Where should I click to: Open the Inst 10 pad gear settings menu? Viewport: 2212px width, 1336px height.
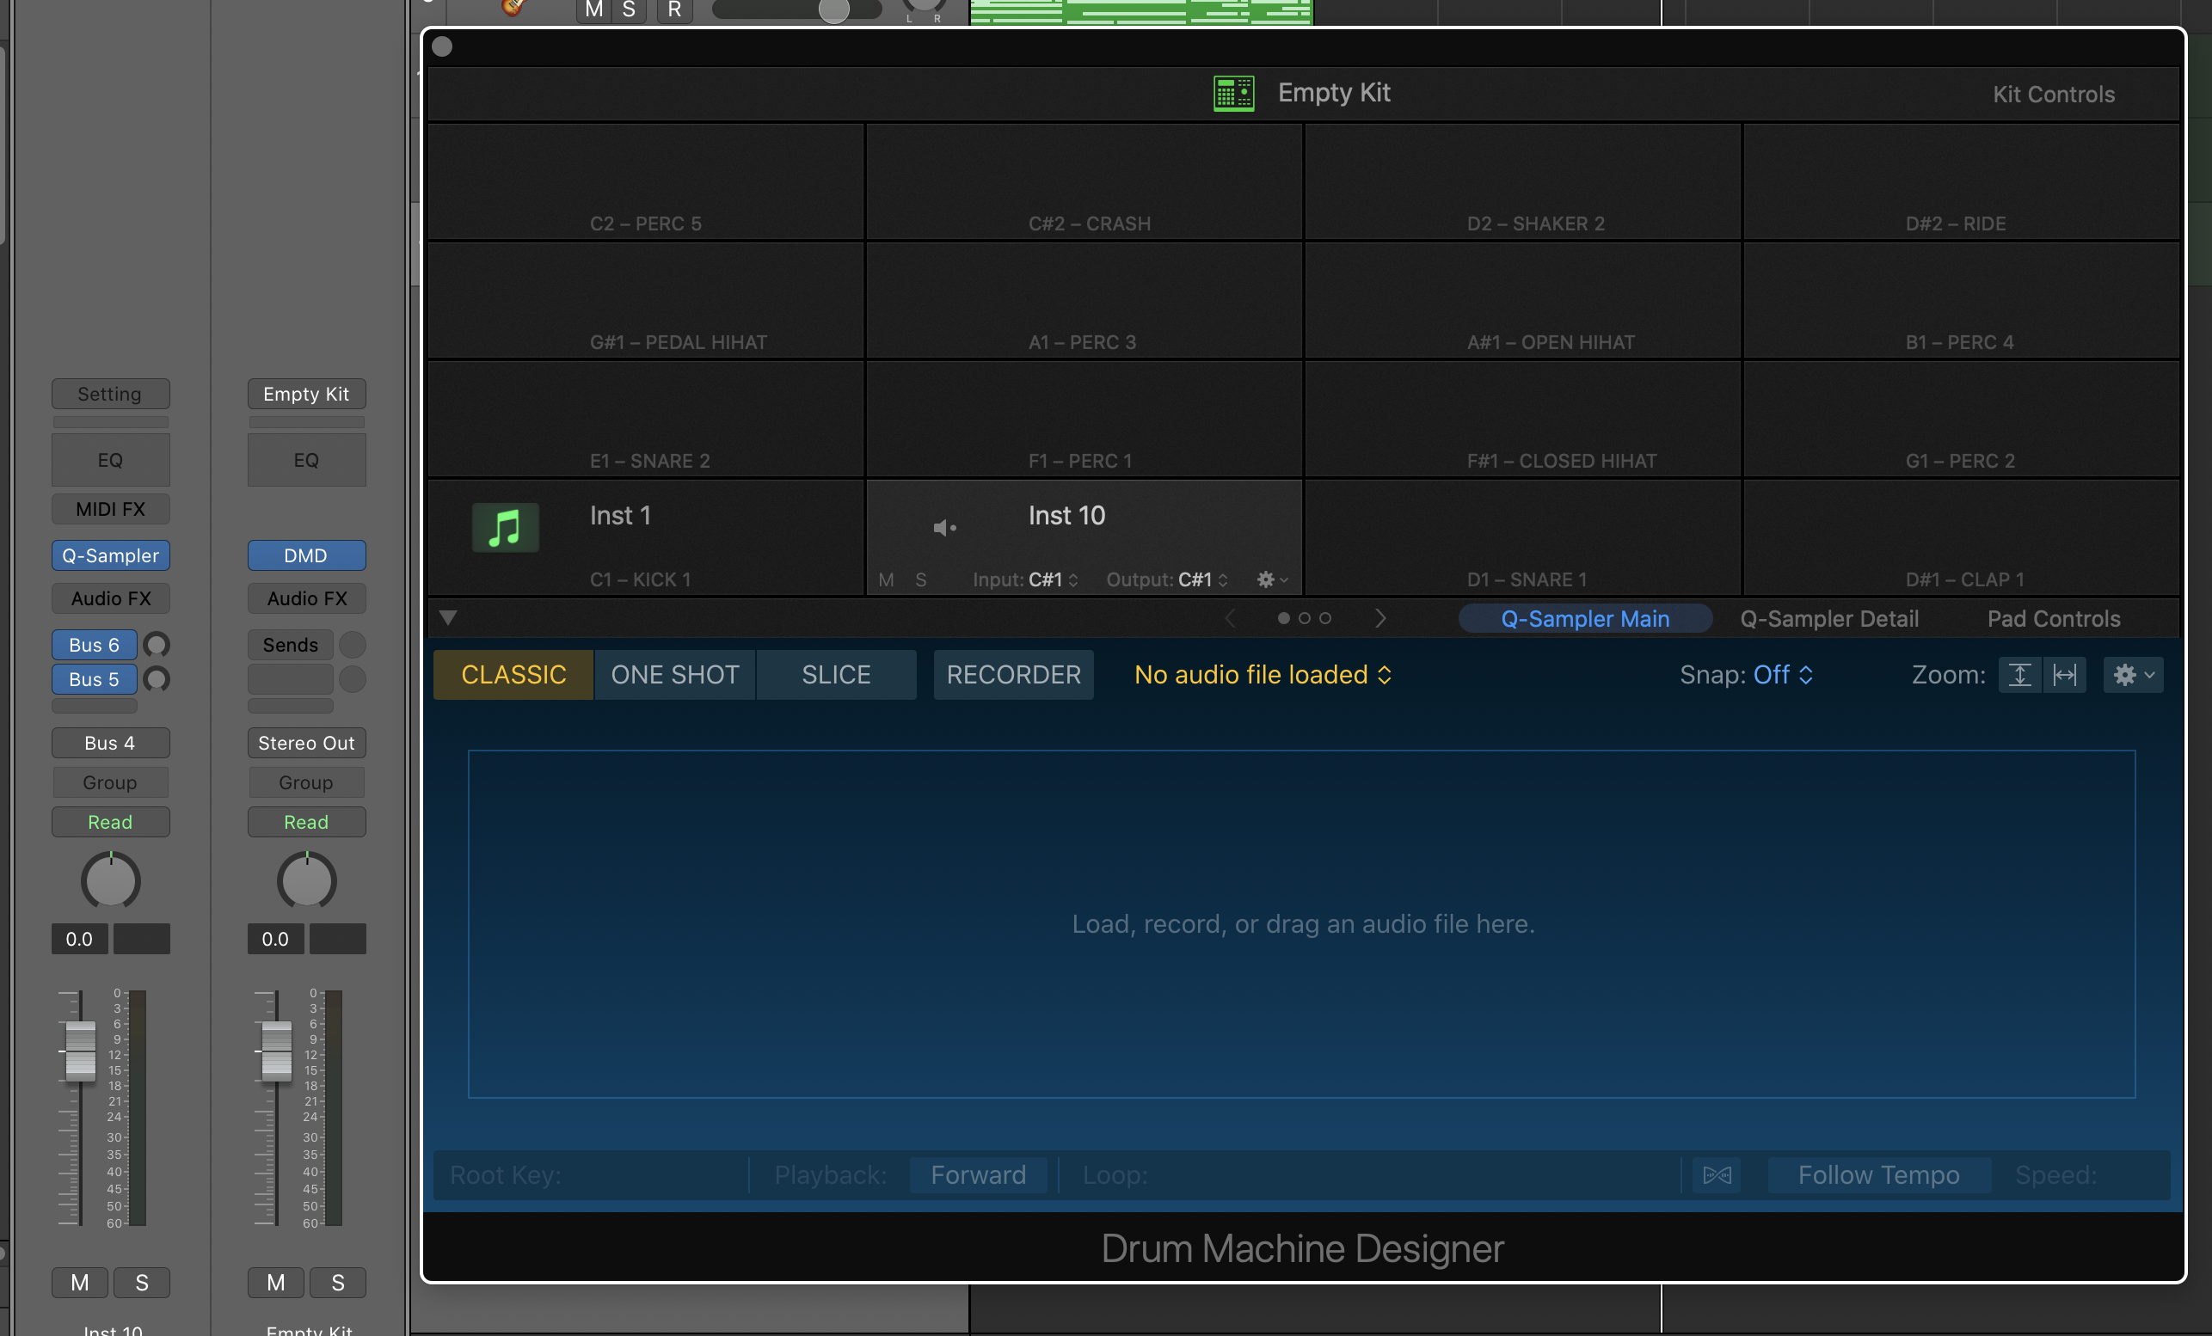click(1271, 579)
